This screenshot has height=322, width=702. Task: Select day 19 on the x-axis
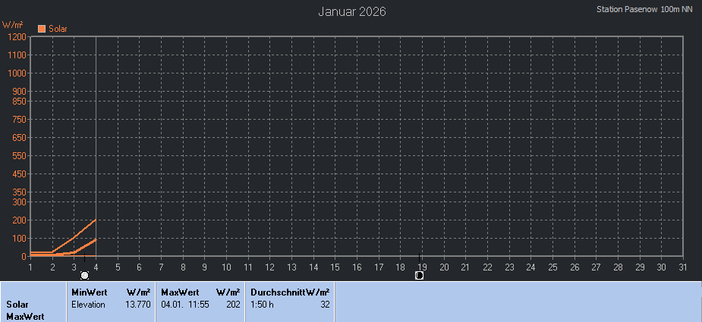[422, 267]
